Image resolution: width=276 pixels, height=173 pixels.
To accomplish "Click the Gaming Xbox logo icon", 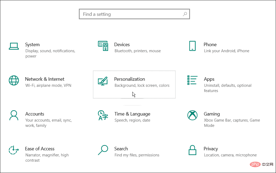I will [x=192, y=115].
